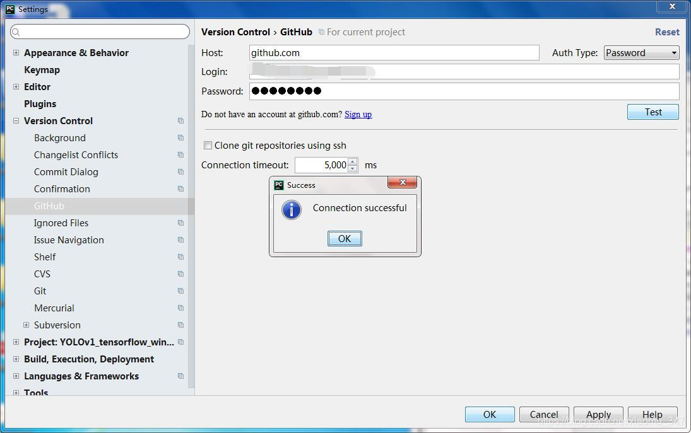Open Git settings page
The image size is (691, 433).
pos(40,291)
